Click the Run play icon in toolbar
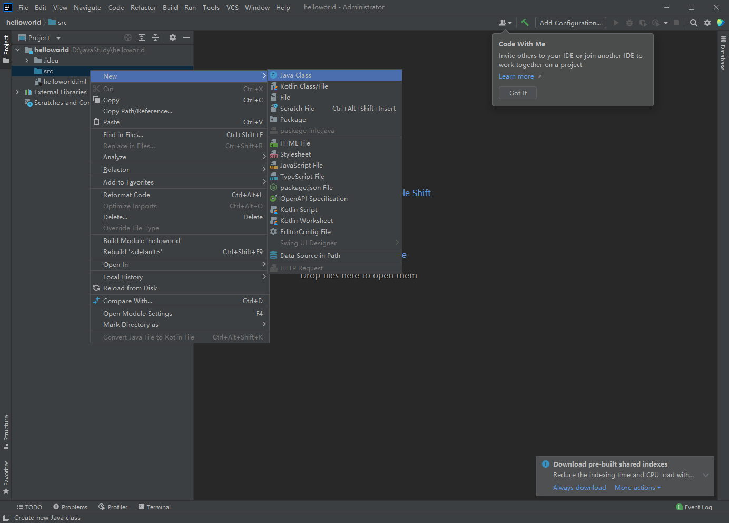Image resolution: width=729 pixels, height=523 pixels. 616,23
